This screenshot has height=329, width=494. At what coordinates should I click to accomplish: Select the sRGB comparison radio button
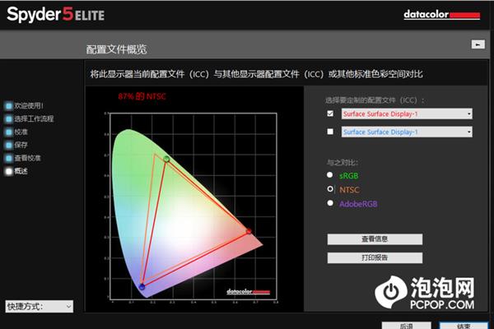330,174
